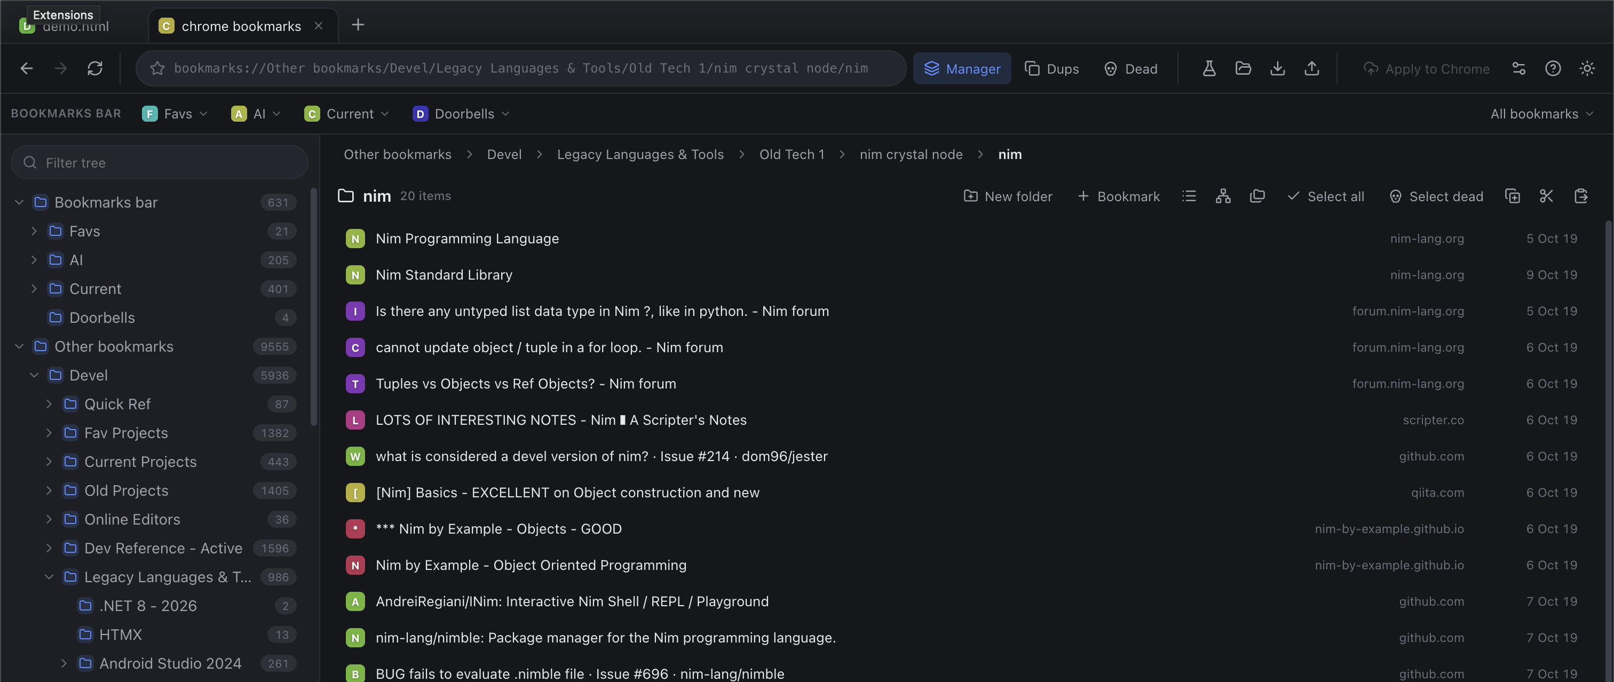Click Apply to Chrome button
The height and width of the screenshot is (682, 1614).
1426,68
